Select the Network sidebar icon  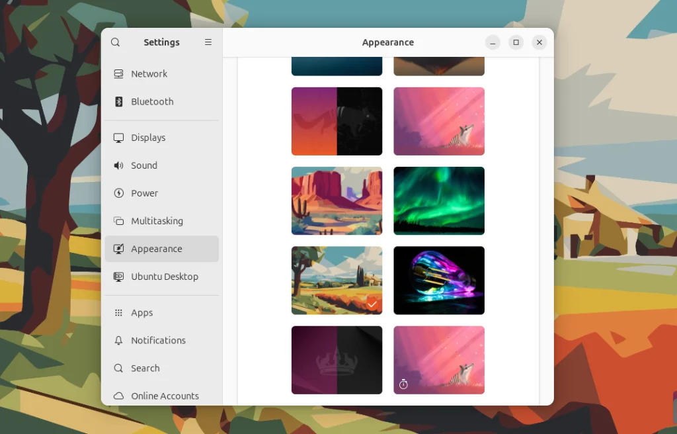(120, 73)
